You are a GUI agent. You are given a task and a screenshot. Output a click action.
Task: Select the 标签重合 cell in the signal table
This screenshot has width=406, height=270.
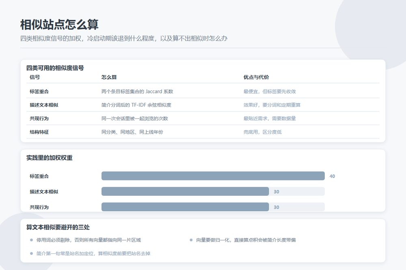point(39,91)
